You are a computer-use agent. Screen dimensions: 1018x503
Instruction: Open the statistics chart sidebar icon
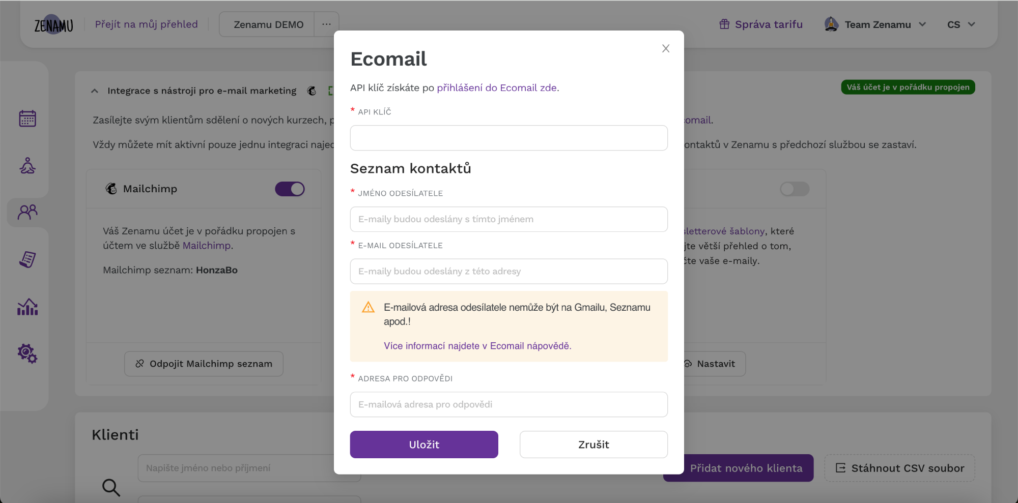27,307
